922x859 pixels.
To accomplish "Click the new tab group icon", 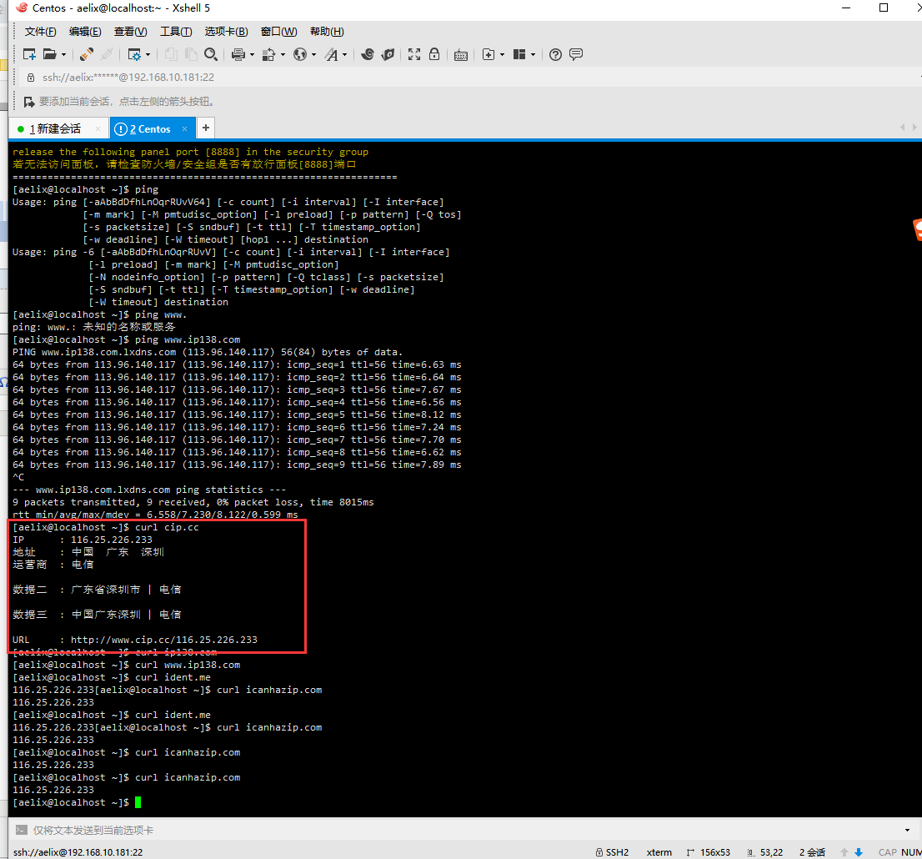I will (x=489, y=55).
